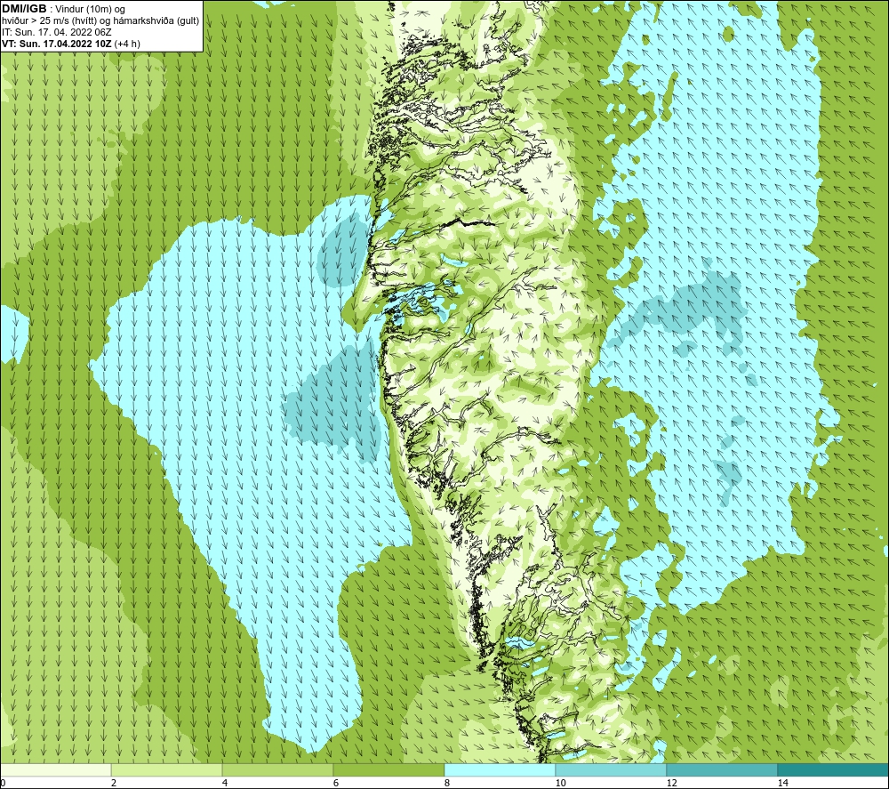
Task: Select the 2–4 m/s legend color band
Action: coord(167,769)
